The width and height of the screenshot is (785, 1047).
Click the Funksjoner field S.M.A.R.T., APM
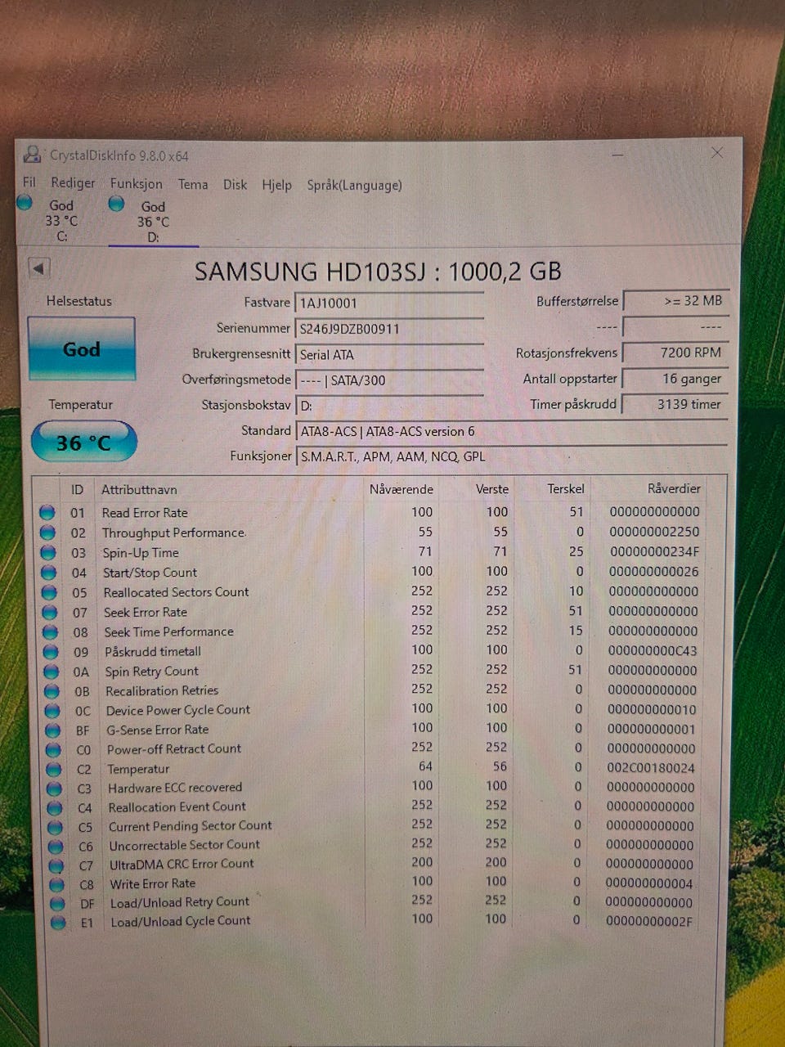(x=511, y=456)
